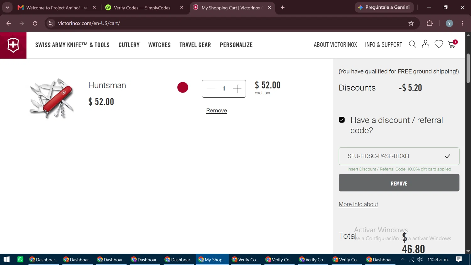Click the Pregúntale a Gemini button
The image size is (471, 265).
(x=384, y=7)
